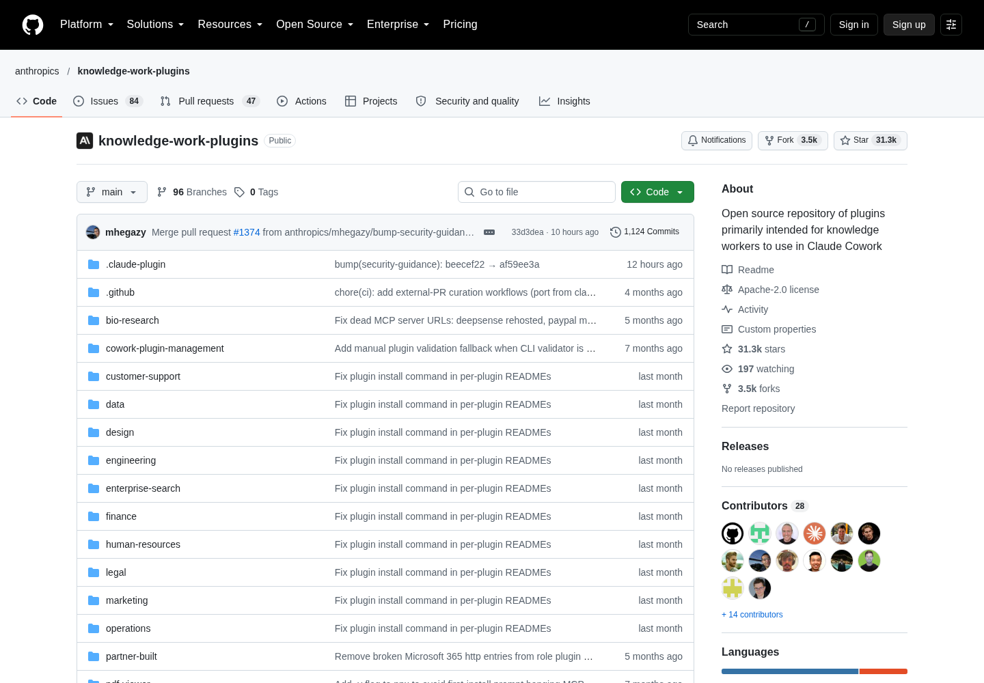Click the legal folder icon
This screenshot has height=683, width=984.
tap(94, 572)
